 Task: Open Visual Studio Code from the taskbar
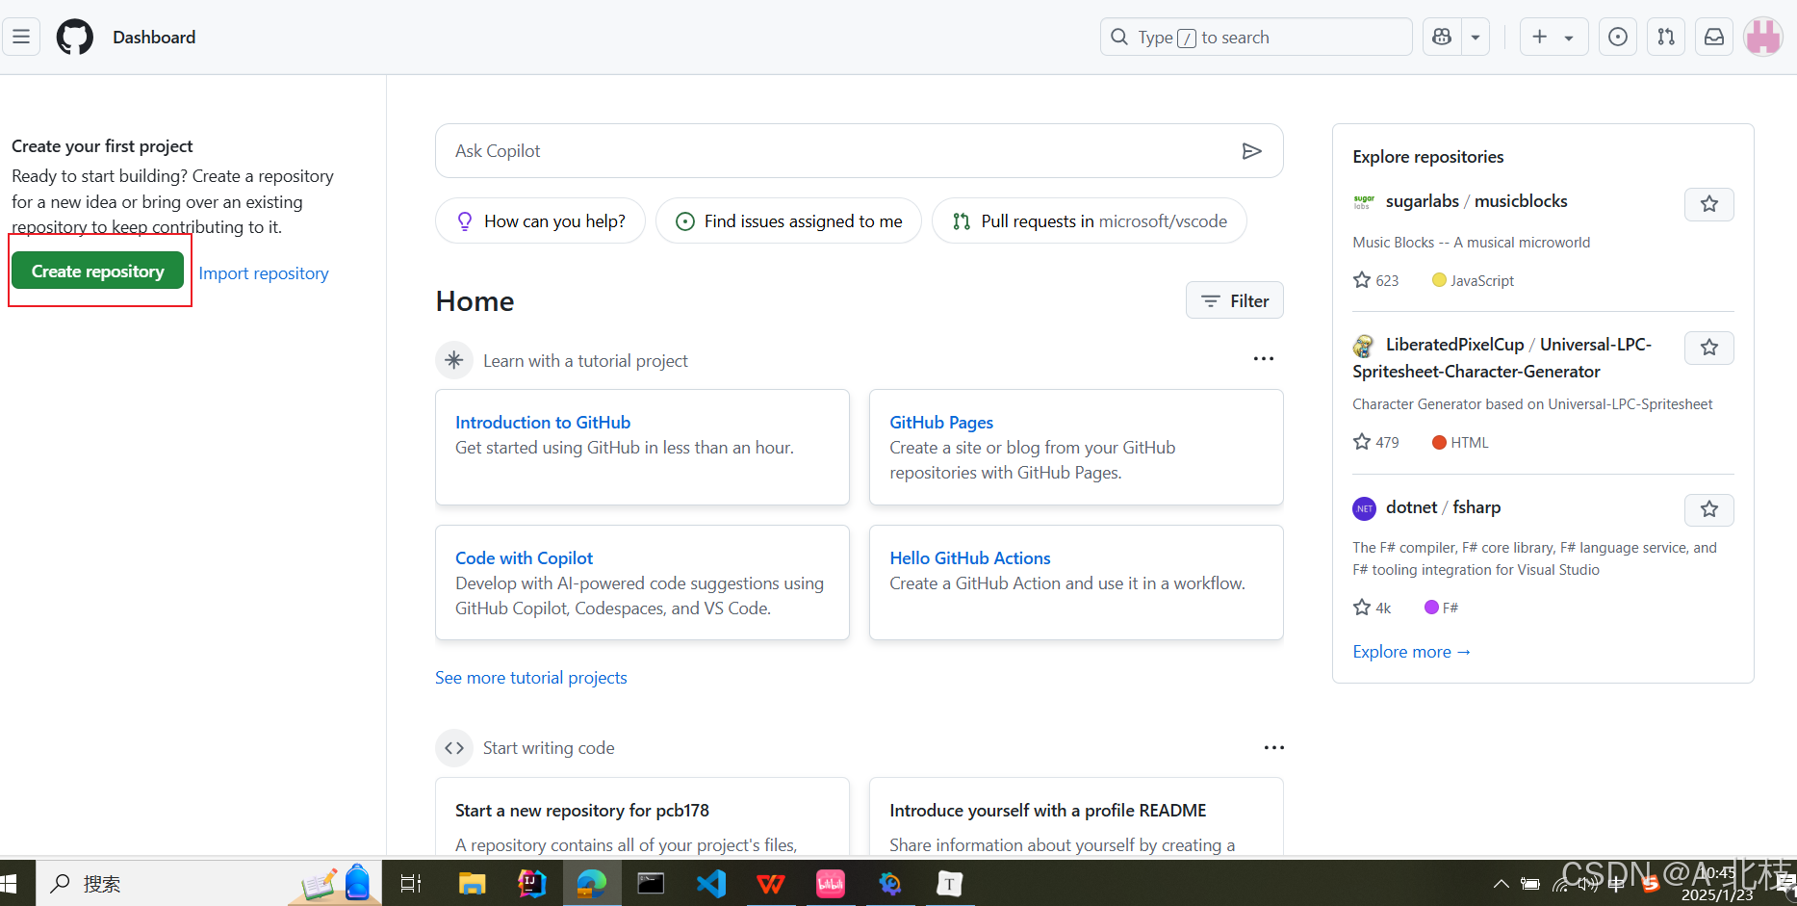711,883
